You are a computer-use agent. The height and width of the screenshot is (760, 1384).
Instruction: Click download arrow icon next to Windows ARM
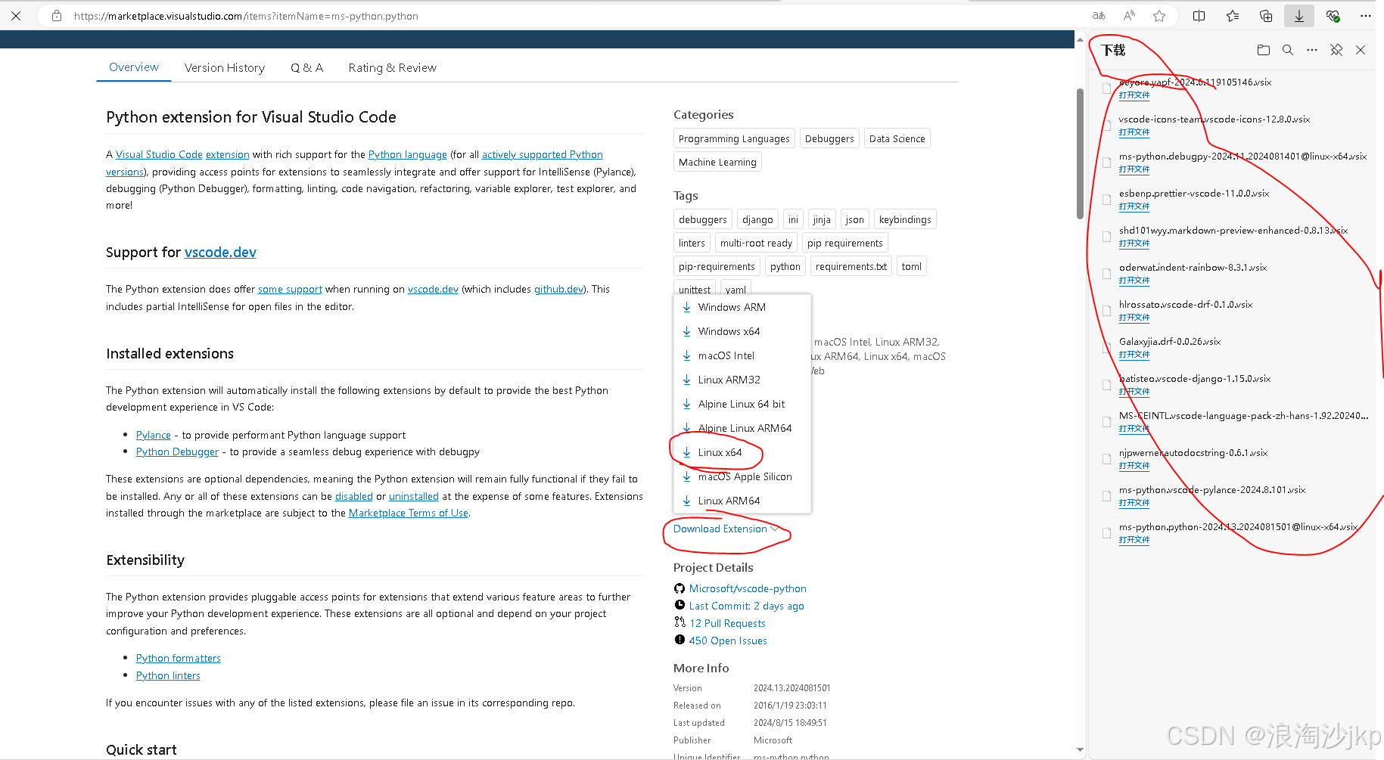point(686,307)
